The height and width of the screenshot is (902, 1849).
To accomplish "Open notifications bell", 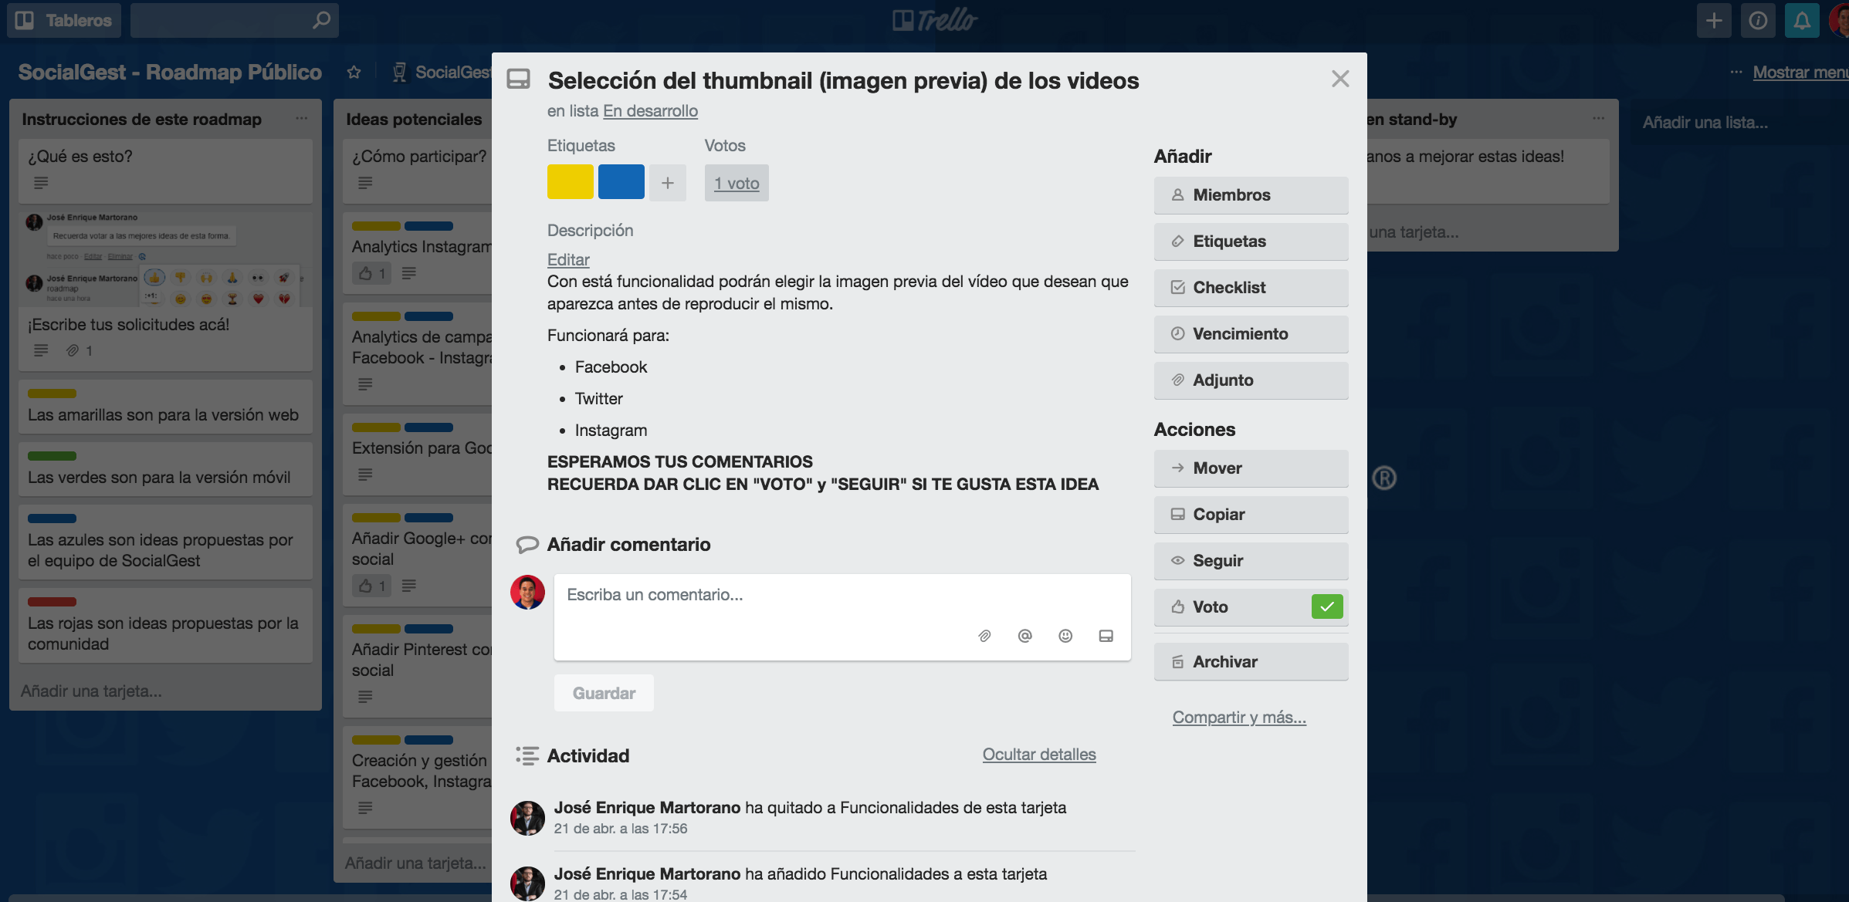I will pyautogui.click(x=1801, y=20).
